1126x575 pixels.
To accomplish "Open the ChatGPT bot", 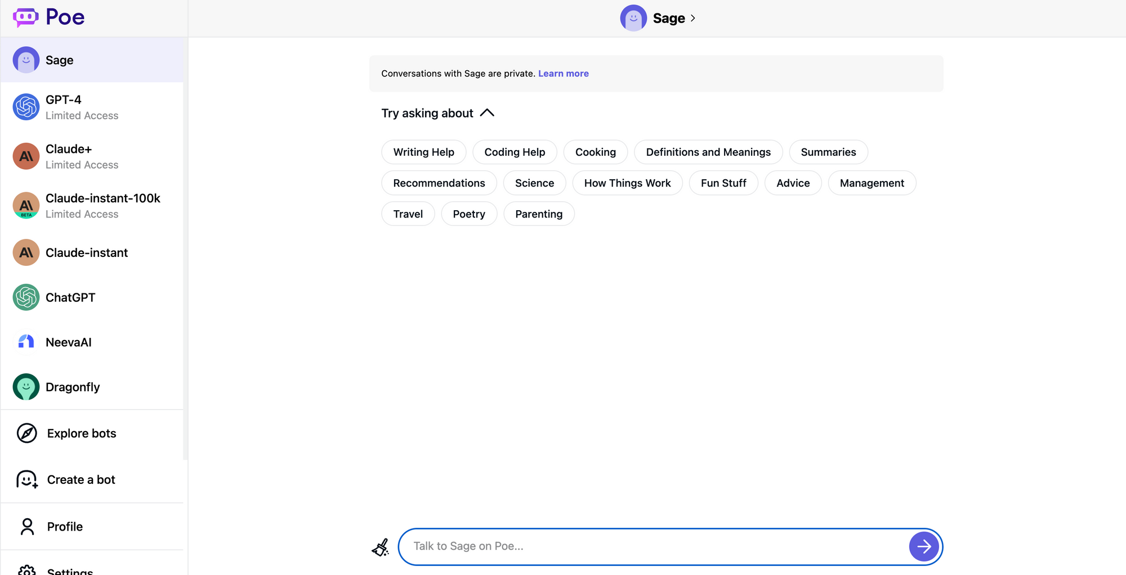I will tap(70, 297).
